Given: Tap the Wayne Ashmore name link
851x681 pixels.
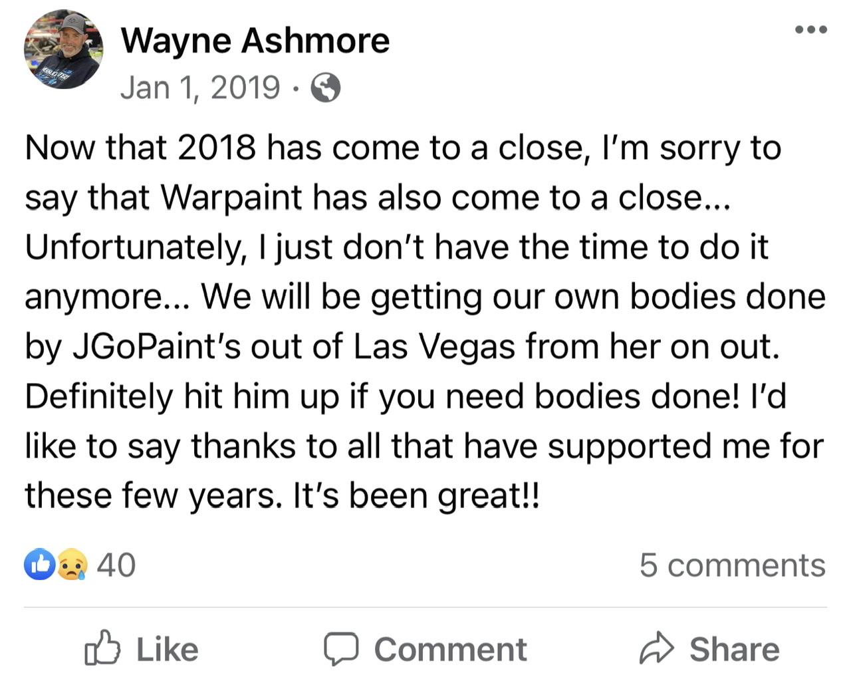Looking at the screenshot, I should pyautogui.click(x=255, y=41).
